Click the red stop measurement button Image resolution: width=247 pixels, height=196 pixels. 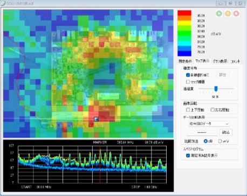pyautogui.click(x=236, y=13)
